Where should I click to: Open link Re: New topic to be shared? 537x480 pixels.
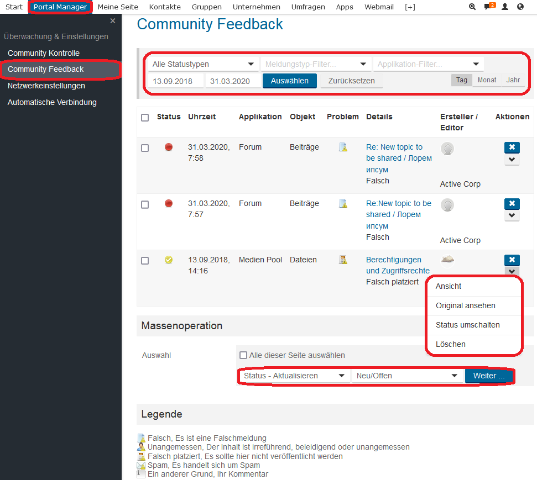(x=399, y=158)
